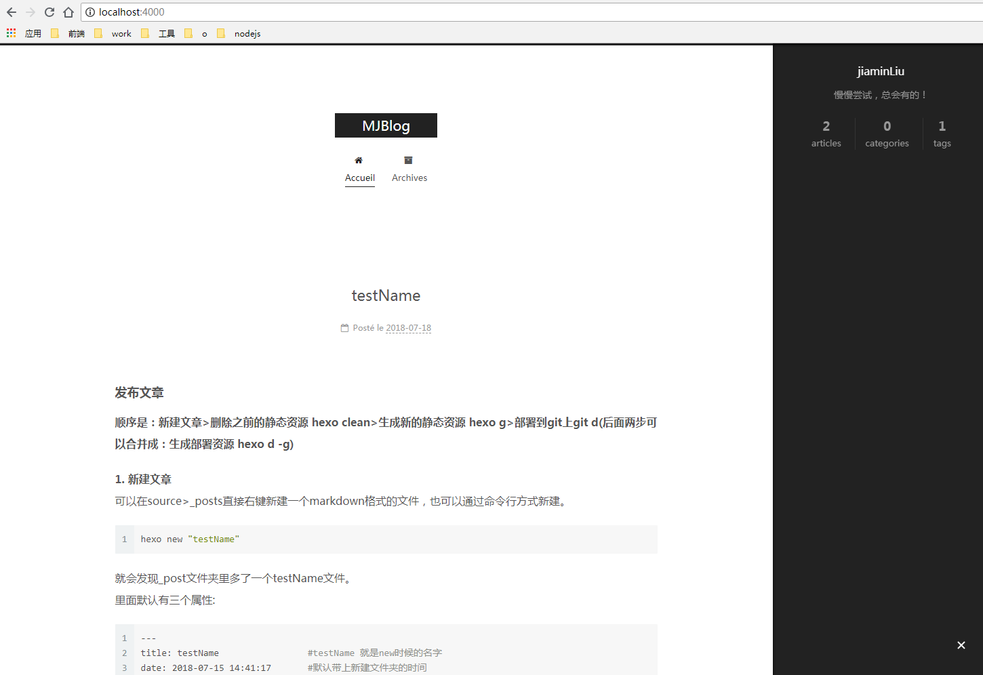The image size is (983, 675).
Task: Open the 2 articles count link
Action: coord(826,134)
